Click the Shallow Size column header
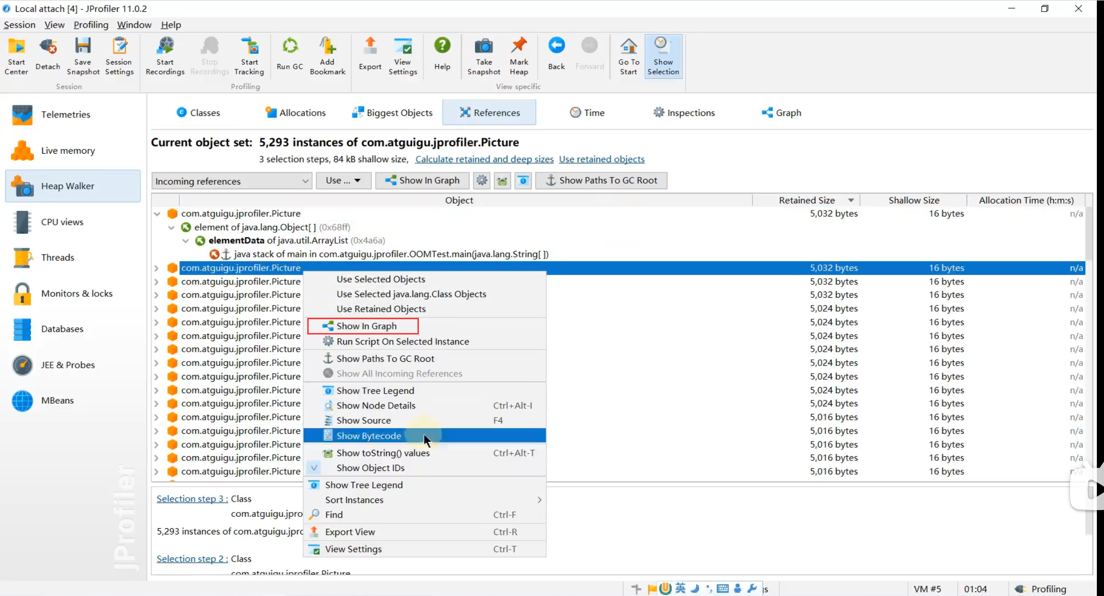The width and height of the screenshot is (1104, 596). 914,200
